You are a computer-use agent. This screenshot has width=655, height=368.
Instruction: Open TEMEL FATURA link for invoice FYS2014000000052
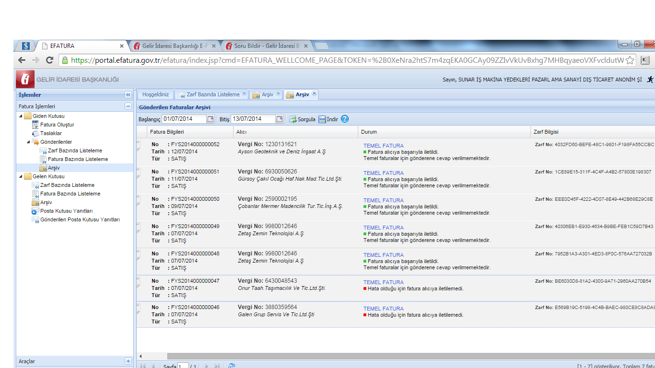383,146
